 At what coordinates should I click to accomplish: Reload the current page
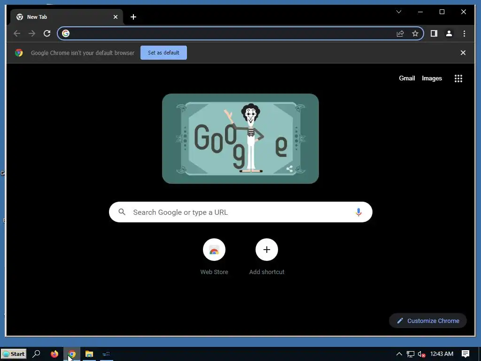click(47, 33)
